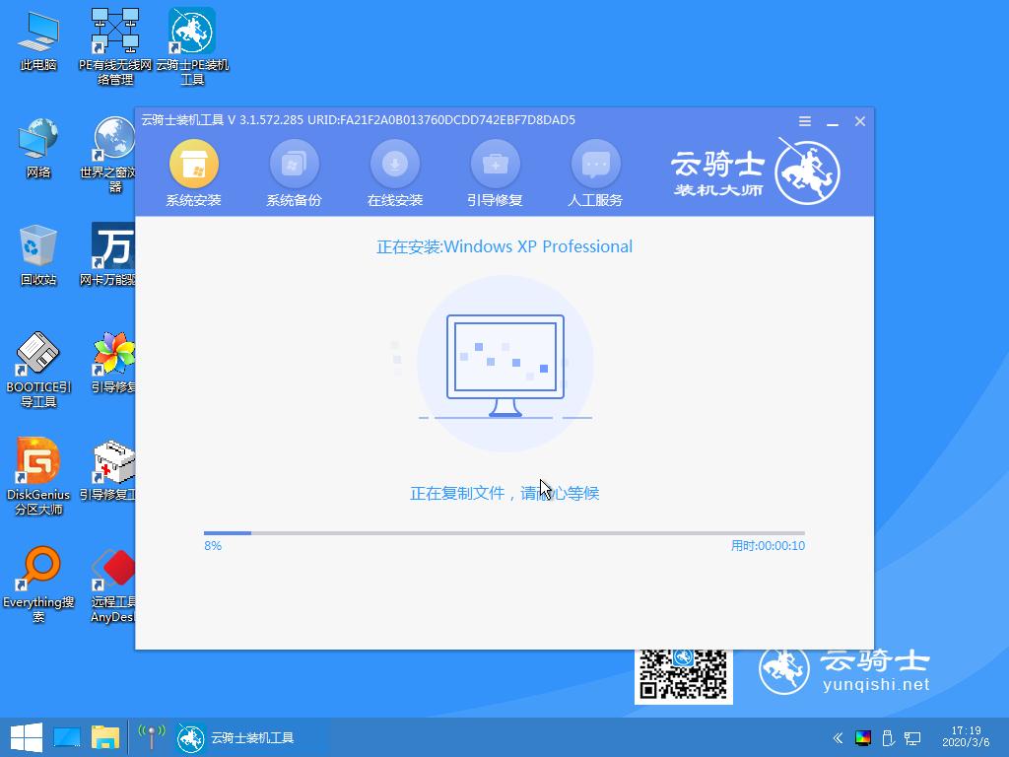Open PE有线无线网络管理 network manager
This screenshot has height=757, width=1009.
[x=115, y=30]
